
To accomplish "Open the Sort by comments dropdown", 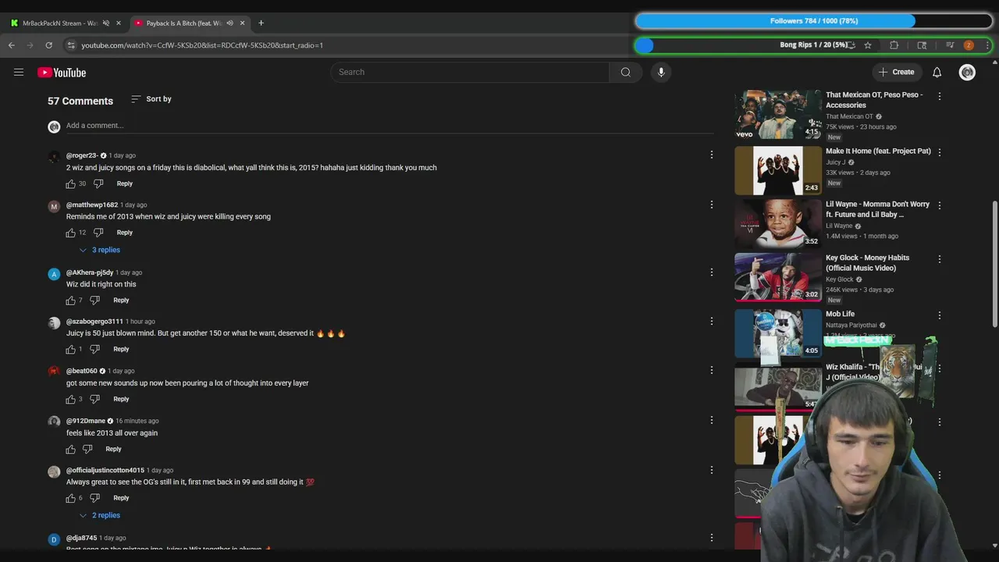I will point(151,99).
